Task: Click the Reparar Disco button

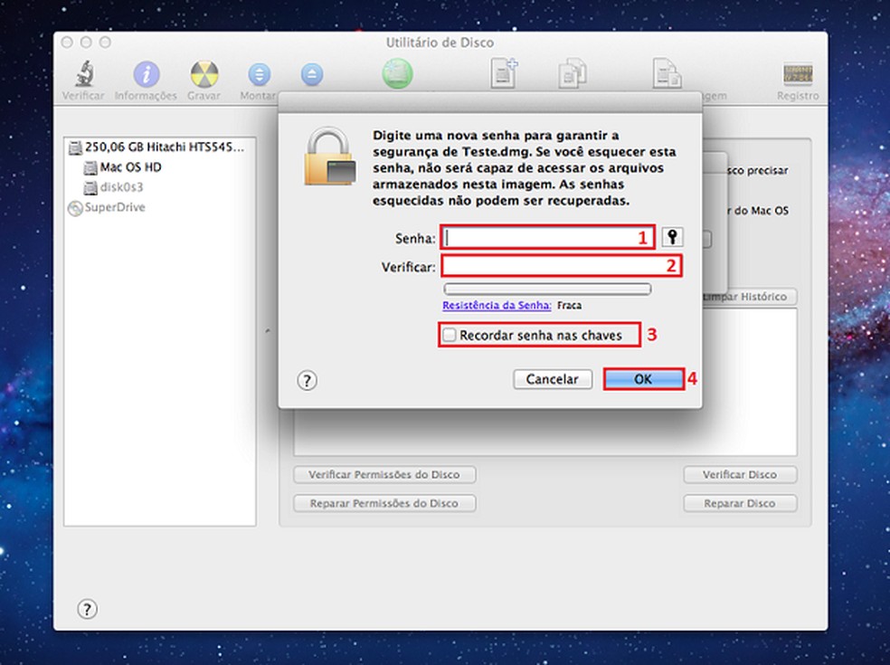Action: 740,504
